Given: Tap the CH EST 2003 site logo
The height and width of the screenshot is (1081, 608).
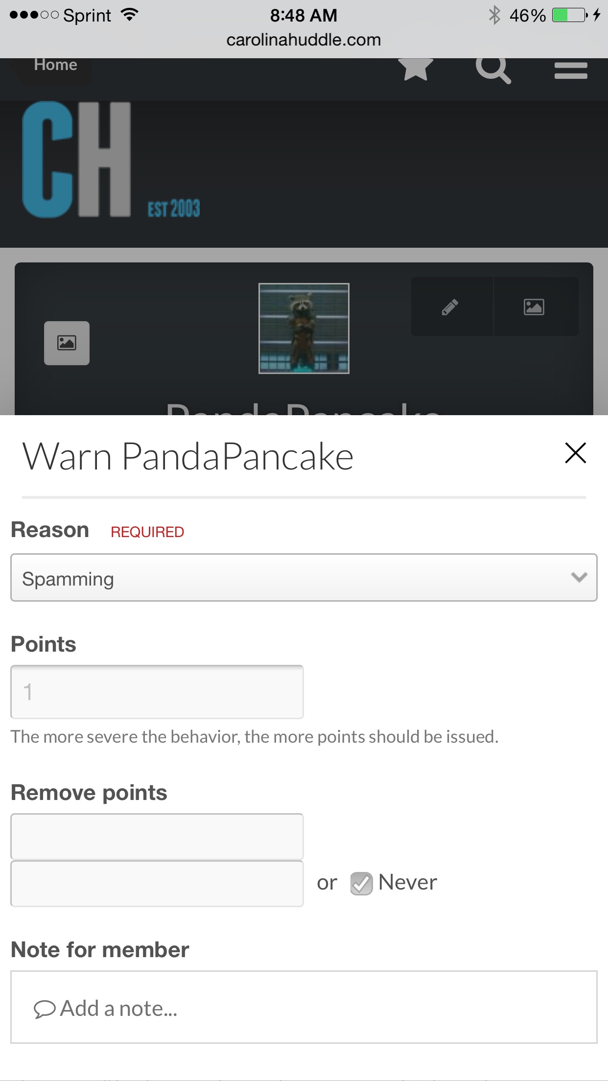Looking at the screenshot, I should (x=111, y=160).
